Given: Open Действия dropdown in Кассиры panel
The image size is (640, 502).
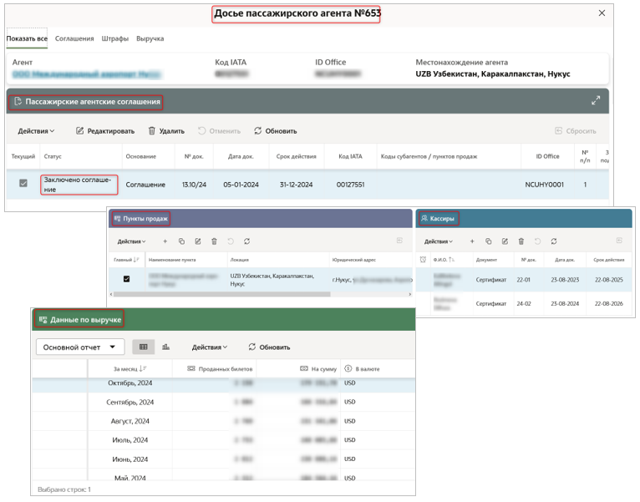Looking at the screenshot, I should tap(438, 241).
